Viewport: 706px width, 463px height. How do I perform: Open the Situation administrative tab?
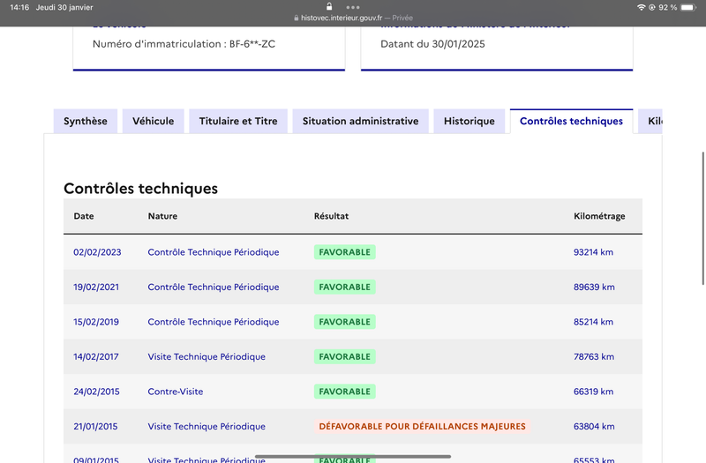point(361,121)
